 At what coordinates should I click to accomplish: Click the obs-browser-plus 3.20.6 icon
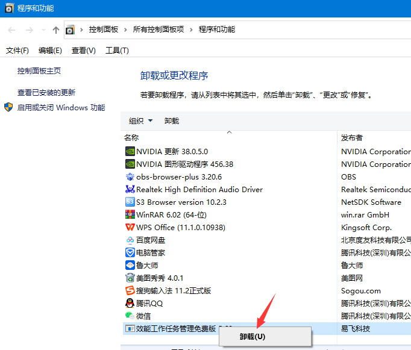[x=130, y=177]
